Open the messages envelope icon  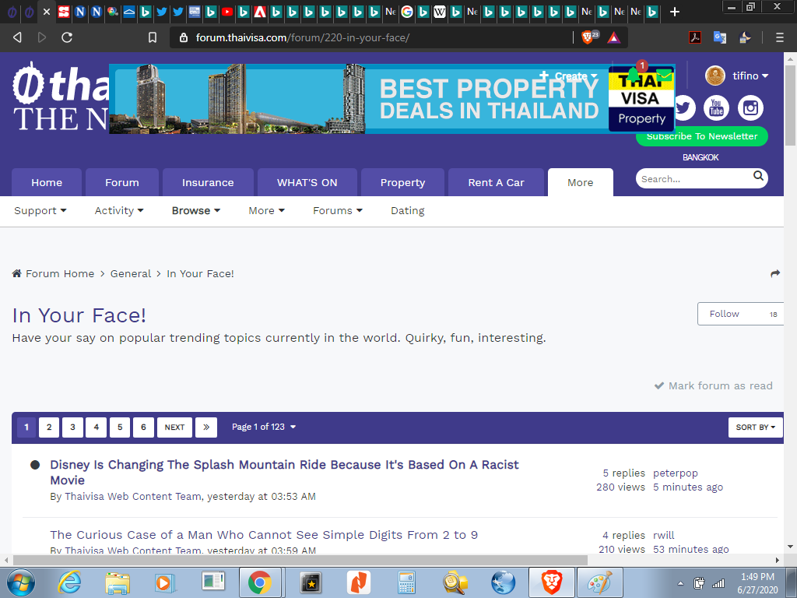pos(664,76)
